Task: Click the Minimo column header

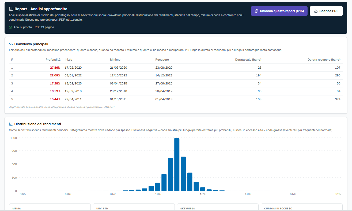Action: (115, 60)
